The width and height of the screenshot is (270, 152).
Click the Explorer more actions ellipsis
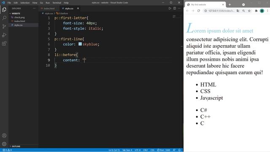coord(34,8)
